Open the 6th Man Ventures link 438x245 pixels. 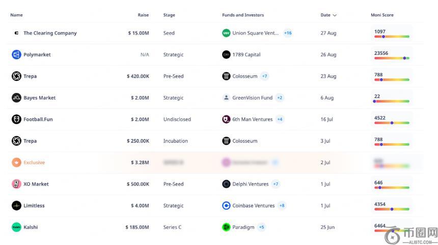[252, 119]
